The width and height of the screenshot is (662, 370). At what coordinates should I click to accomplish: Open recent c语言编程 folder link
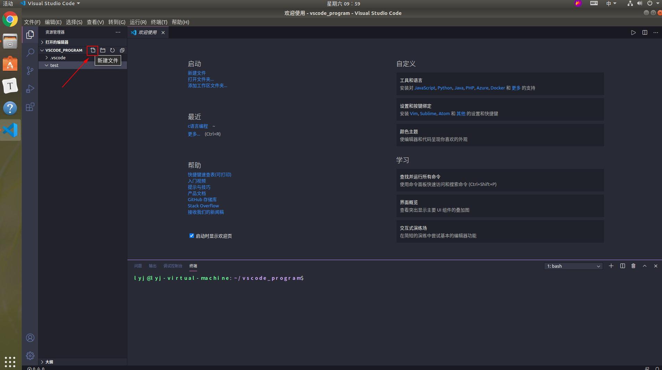(198, 126)
